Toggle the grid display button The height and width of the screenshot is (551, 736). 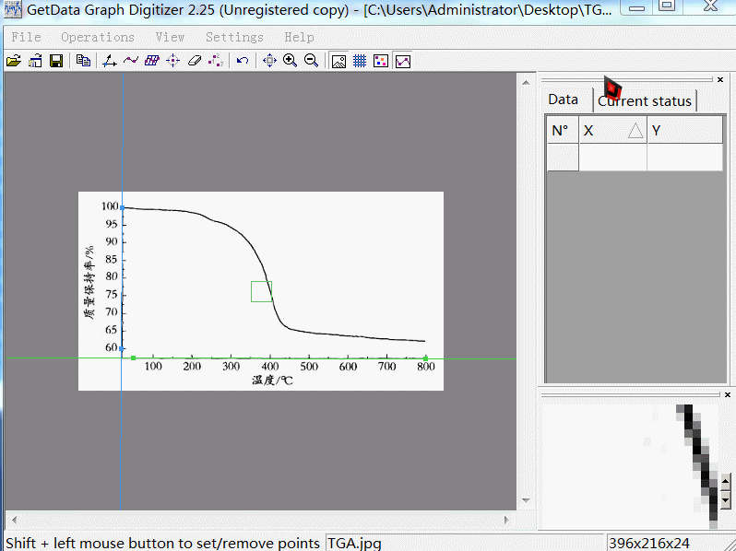coord(360,61)
